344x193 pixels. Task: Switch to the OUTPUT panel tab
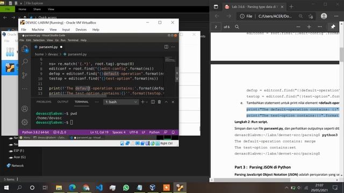(x=63, y=102)
